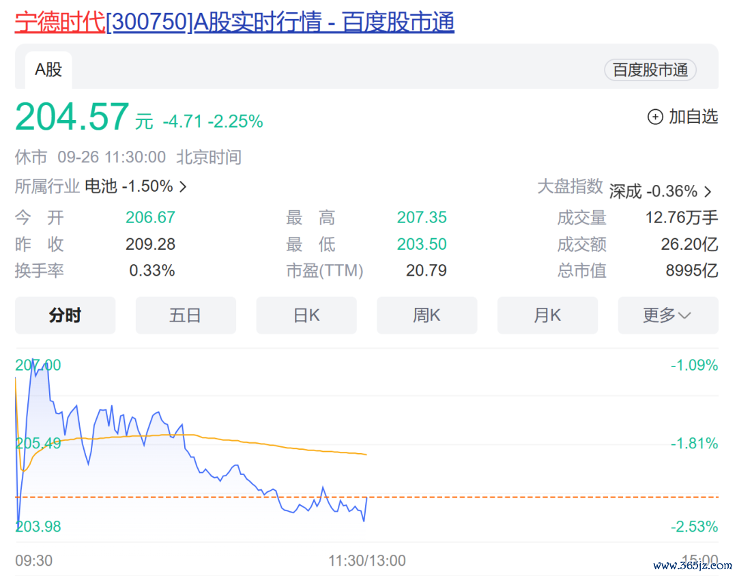Click the 成交量 value 12.76万手
Viewport: 737px width, 576px height.
tap(682, 217)
